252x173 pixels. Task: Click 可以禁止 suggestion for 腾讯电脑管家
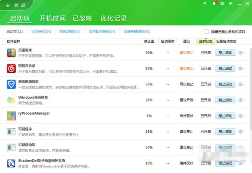[187, 84]
